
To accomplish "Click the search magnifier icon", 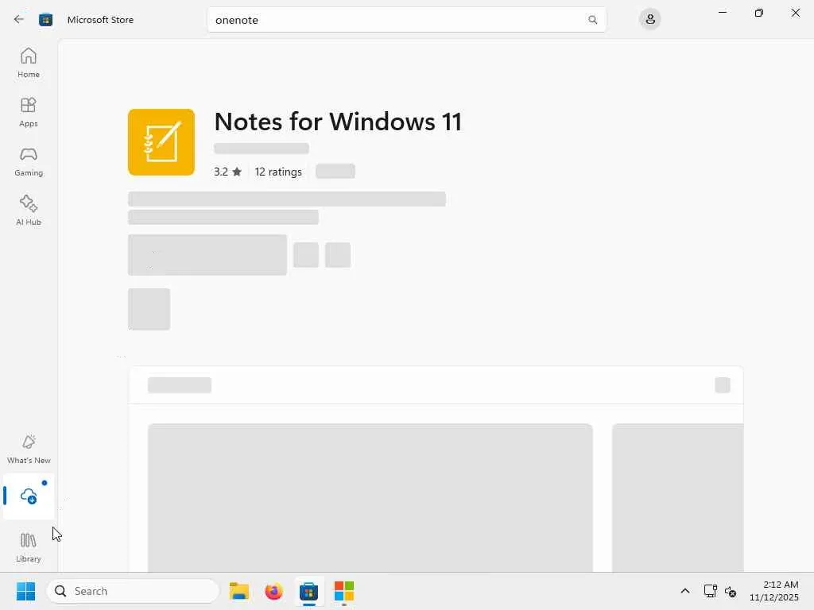I will pos(592,20).
